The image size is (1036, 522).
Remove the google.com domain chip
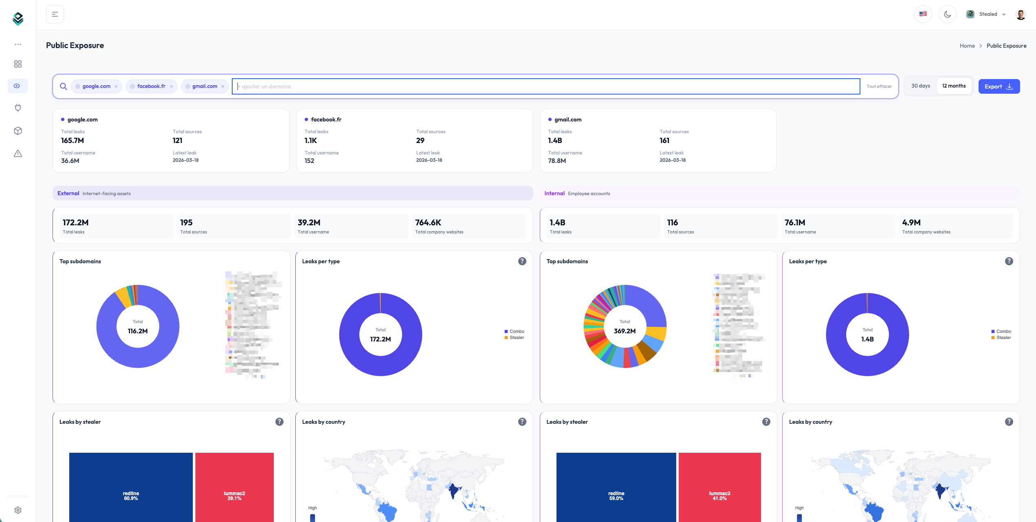(116, 86)
